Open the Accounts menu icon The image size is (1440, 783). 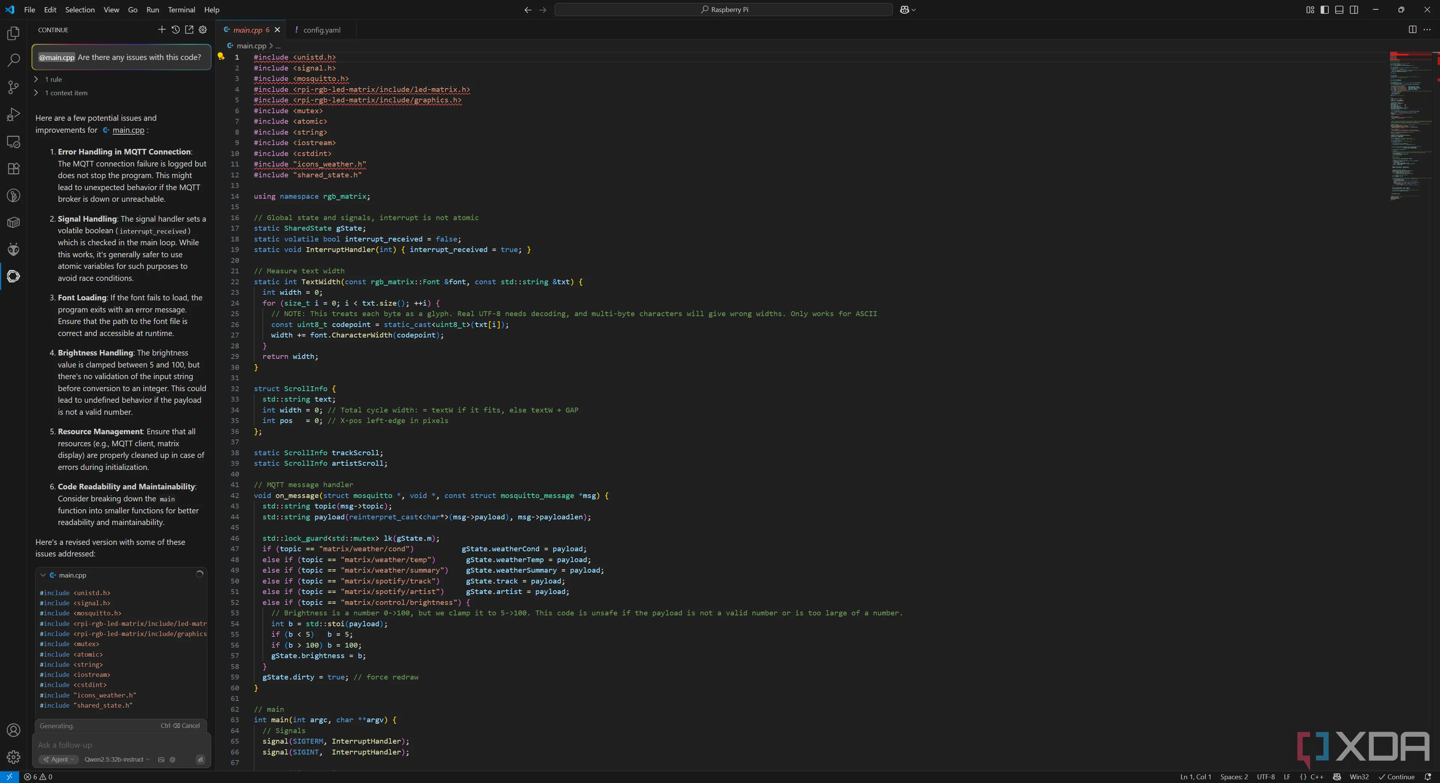click(13, 730)
